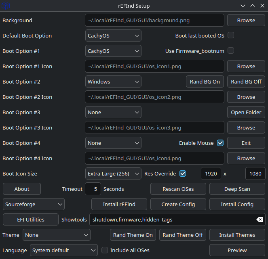This screenshot has height=259, width=268.
Task: Click the 1920 resolution width field
Action: click(211, 173)
